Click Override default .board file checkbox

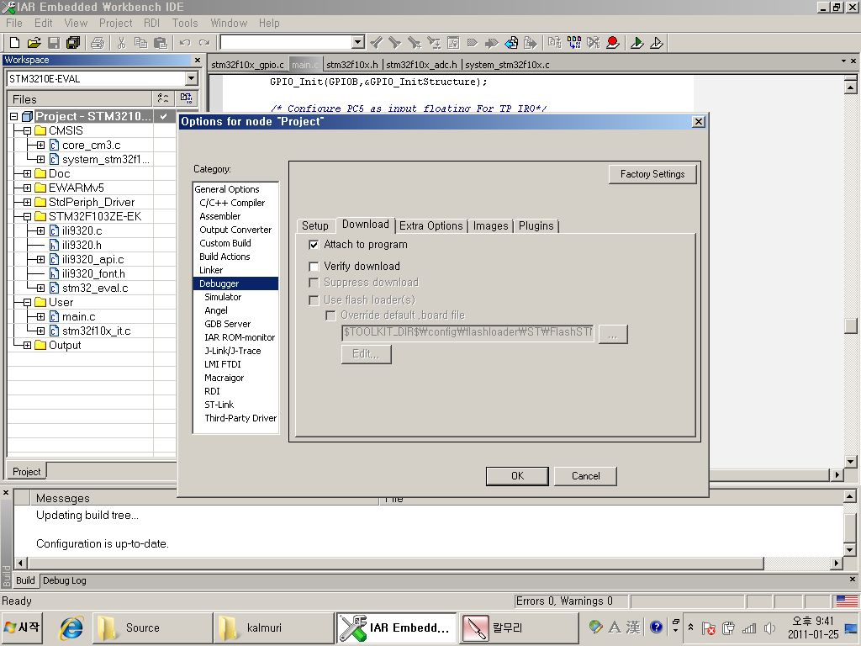point(330,315)
